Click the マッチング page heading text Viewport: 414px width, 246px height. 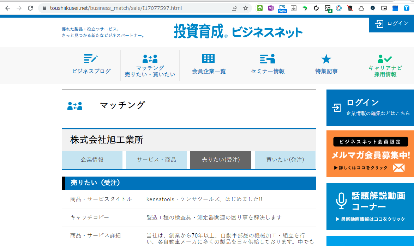pyautogui.click(x=122, y=105)
